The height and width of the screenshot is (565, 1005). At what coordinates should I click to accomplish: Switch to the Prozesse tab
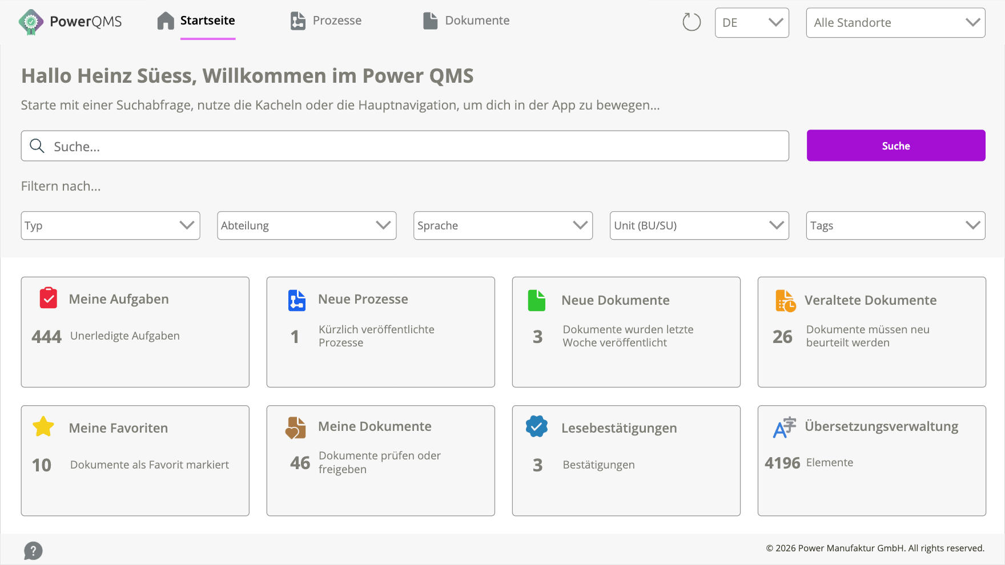[x=325, y=21]
